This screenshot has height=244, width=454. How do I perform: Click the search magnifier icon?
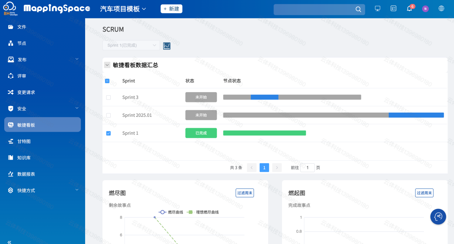358,9
